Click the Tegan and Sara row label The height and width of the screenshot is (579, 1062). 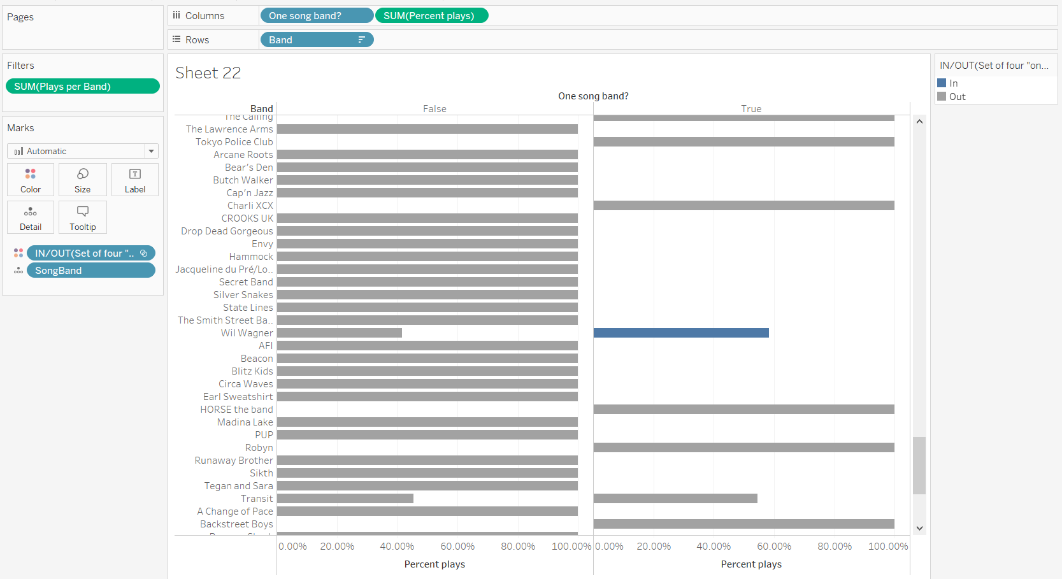pyautogui.click(x=238, y=485)
